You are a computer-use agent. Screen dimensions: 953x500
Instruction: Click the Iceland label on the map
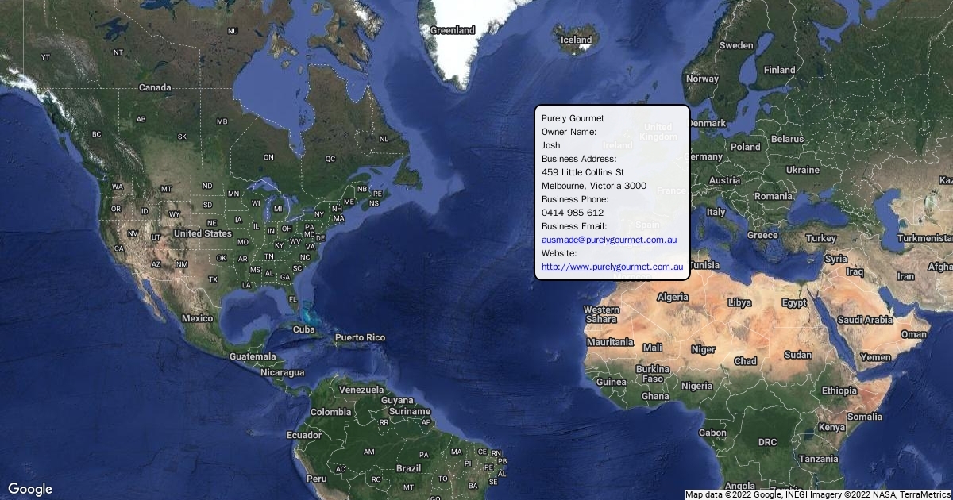click(576, 40)
